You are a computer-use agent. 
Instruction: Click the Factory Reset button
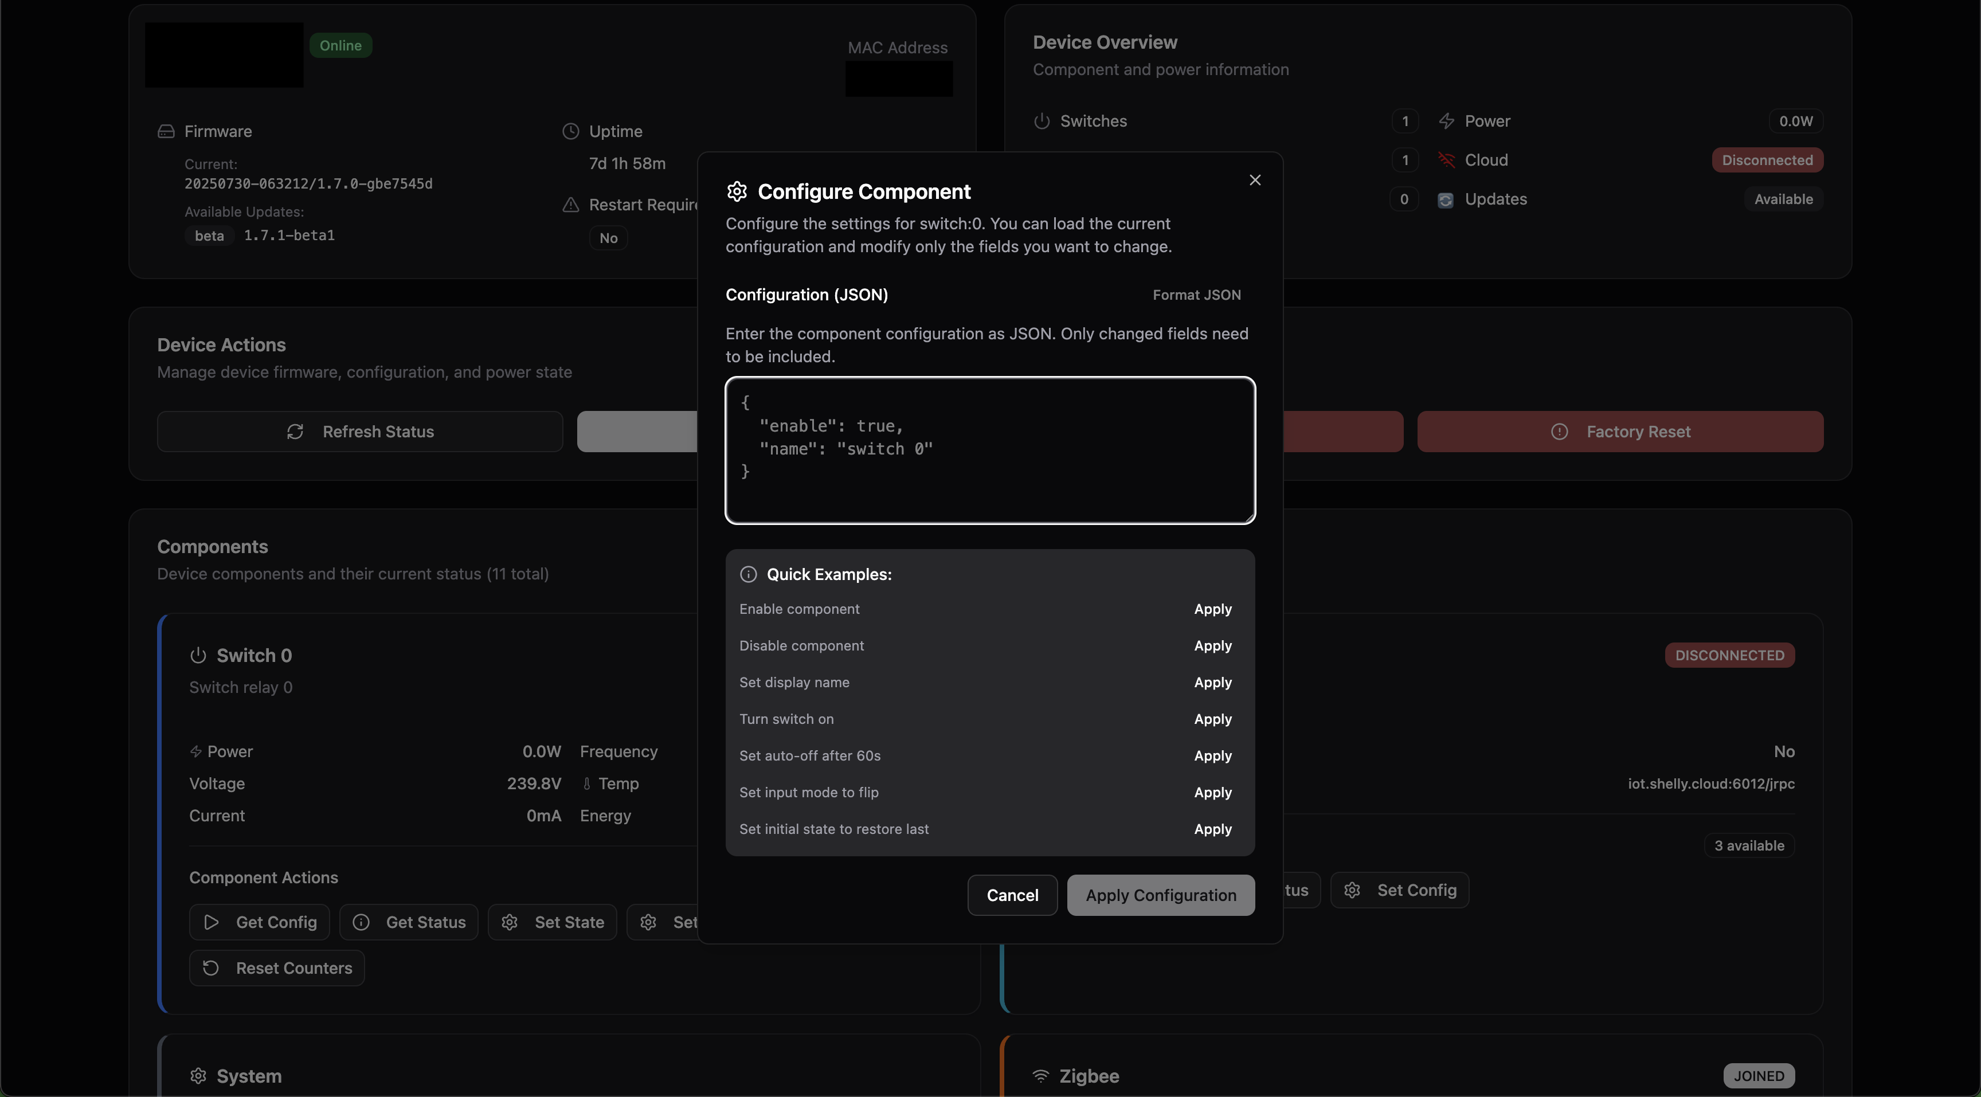(1620, 432)
